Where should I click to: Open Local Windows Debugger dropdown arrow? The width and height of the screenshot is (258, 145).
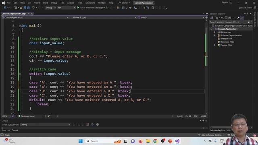pyautogui.click(x=105, y=8)
